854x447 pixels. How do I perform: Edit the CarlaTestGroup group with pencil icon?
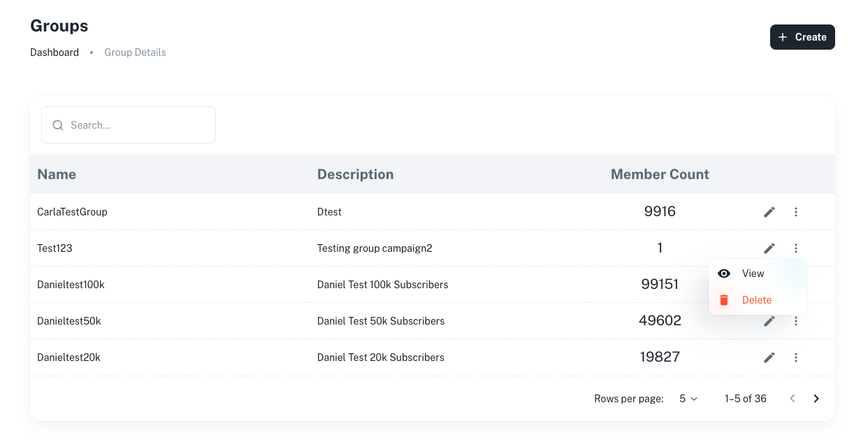769,212
